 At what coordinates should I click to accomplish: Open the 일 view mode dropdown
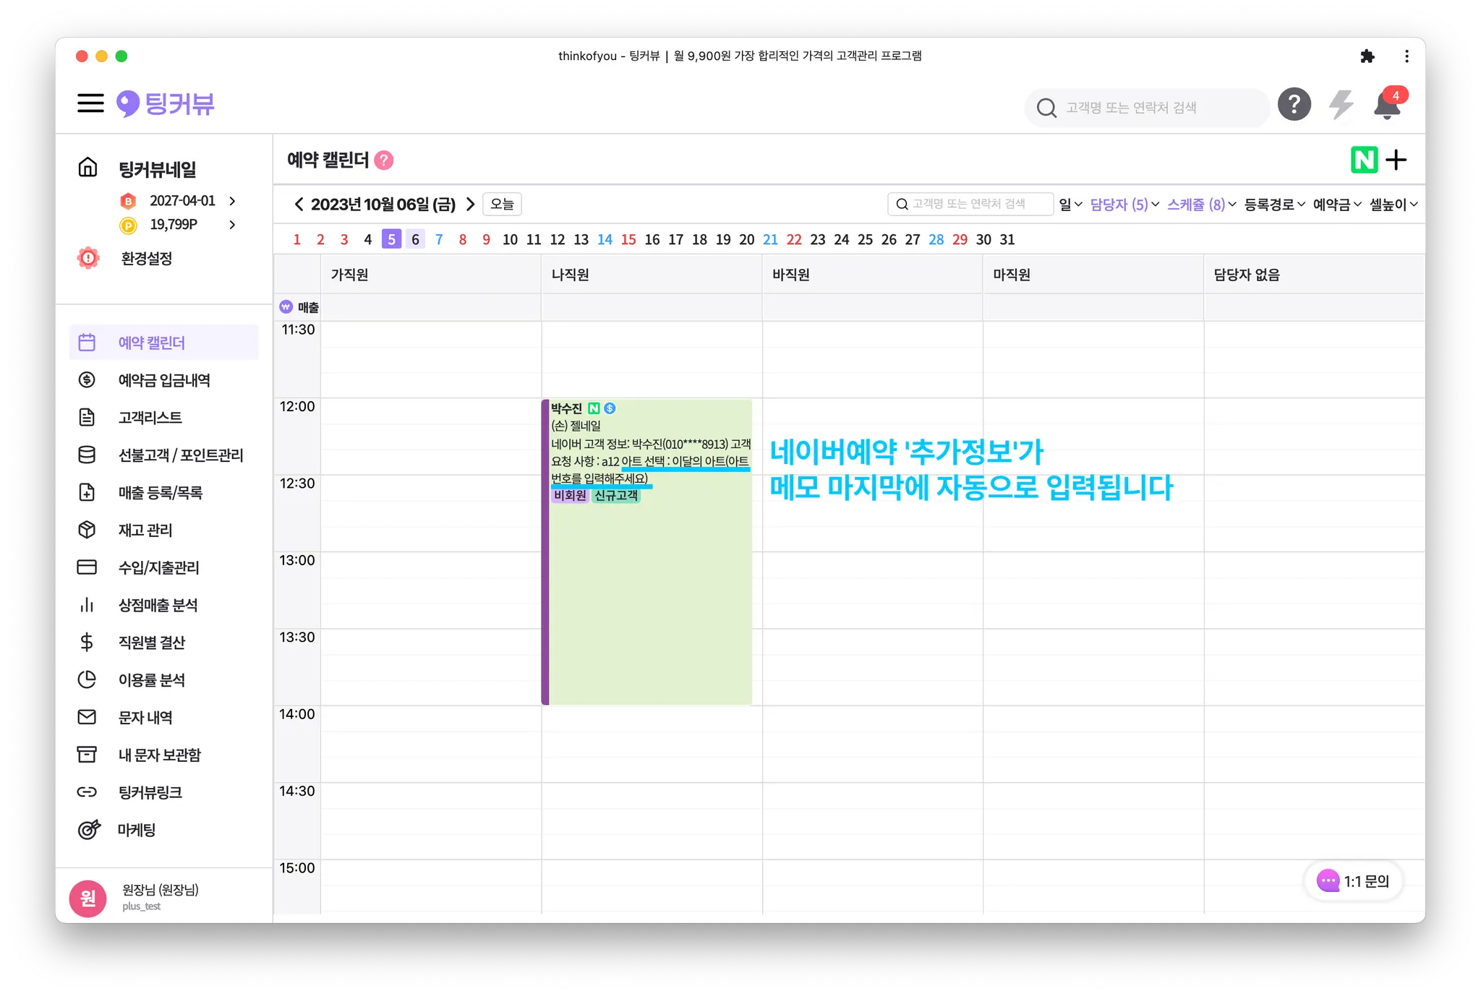click(x=1070, y=205)
